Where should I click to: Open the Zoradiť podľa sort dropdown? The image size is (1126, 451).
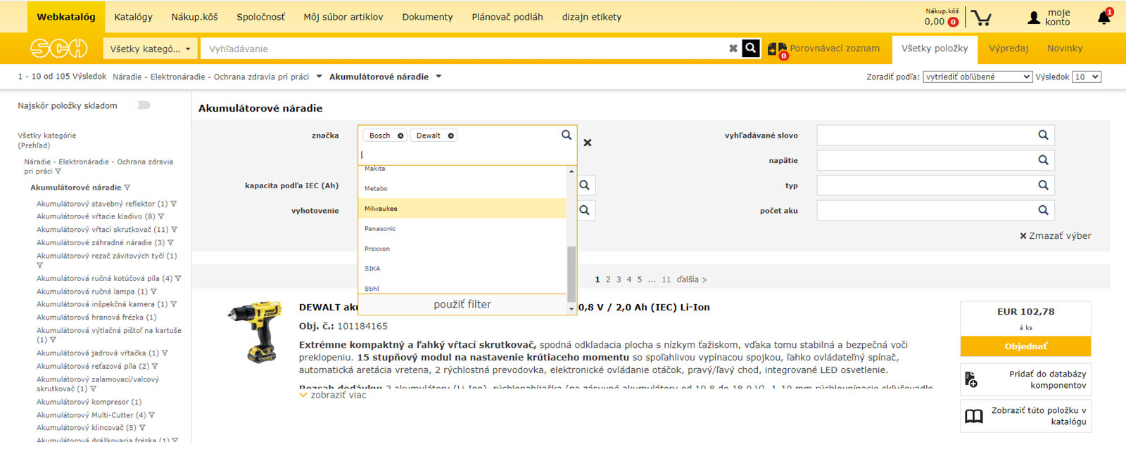pyautogui.click(x=978, y=77)
